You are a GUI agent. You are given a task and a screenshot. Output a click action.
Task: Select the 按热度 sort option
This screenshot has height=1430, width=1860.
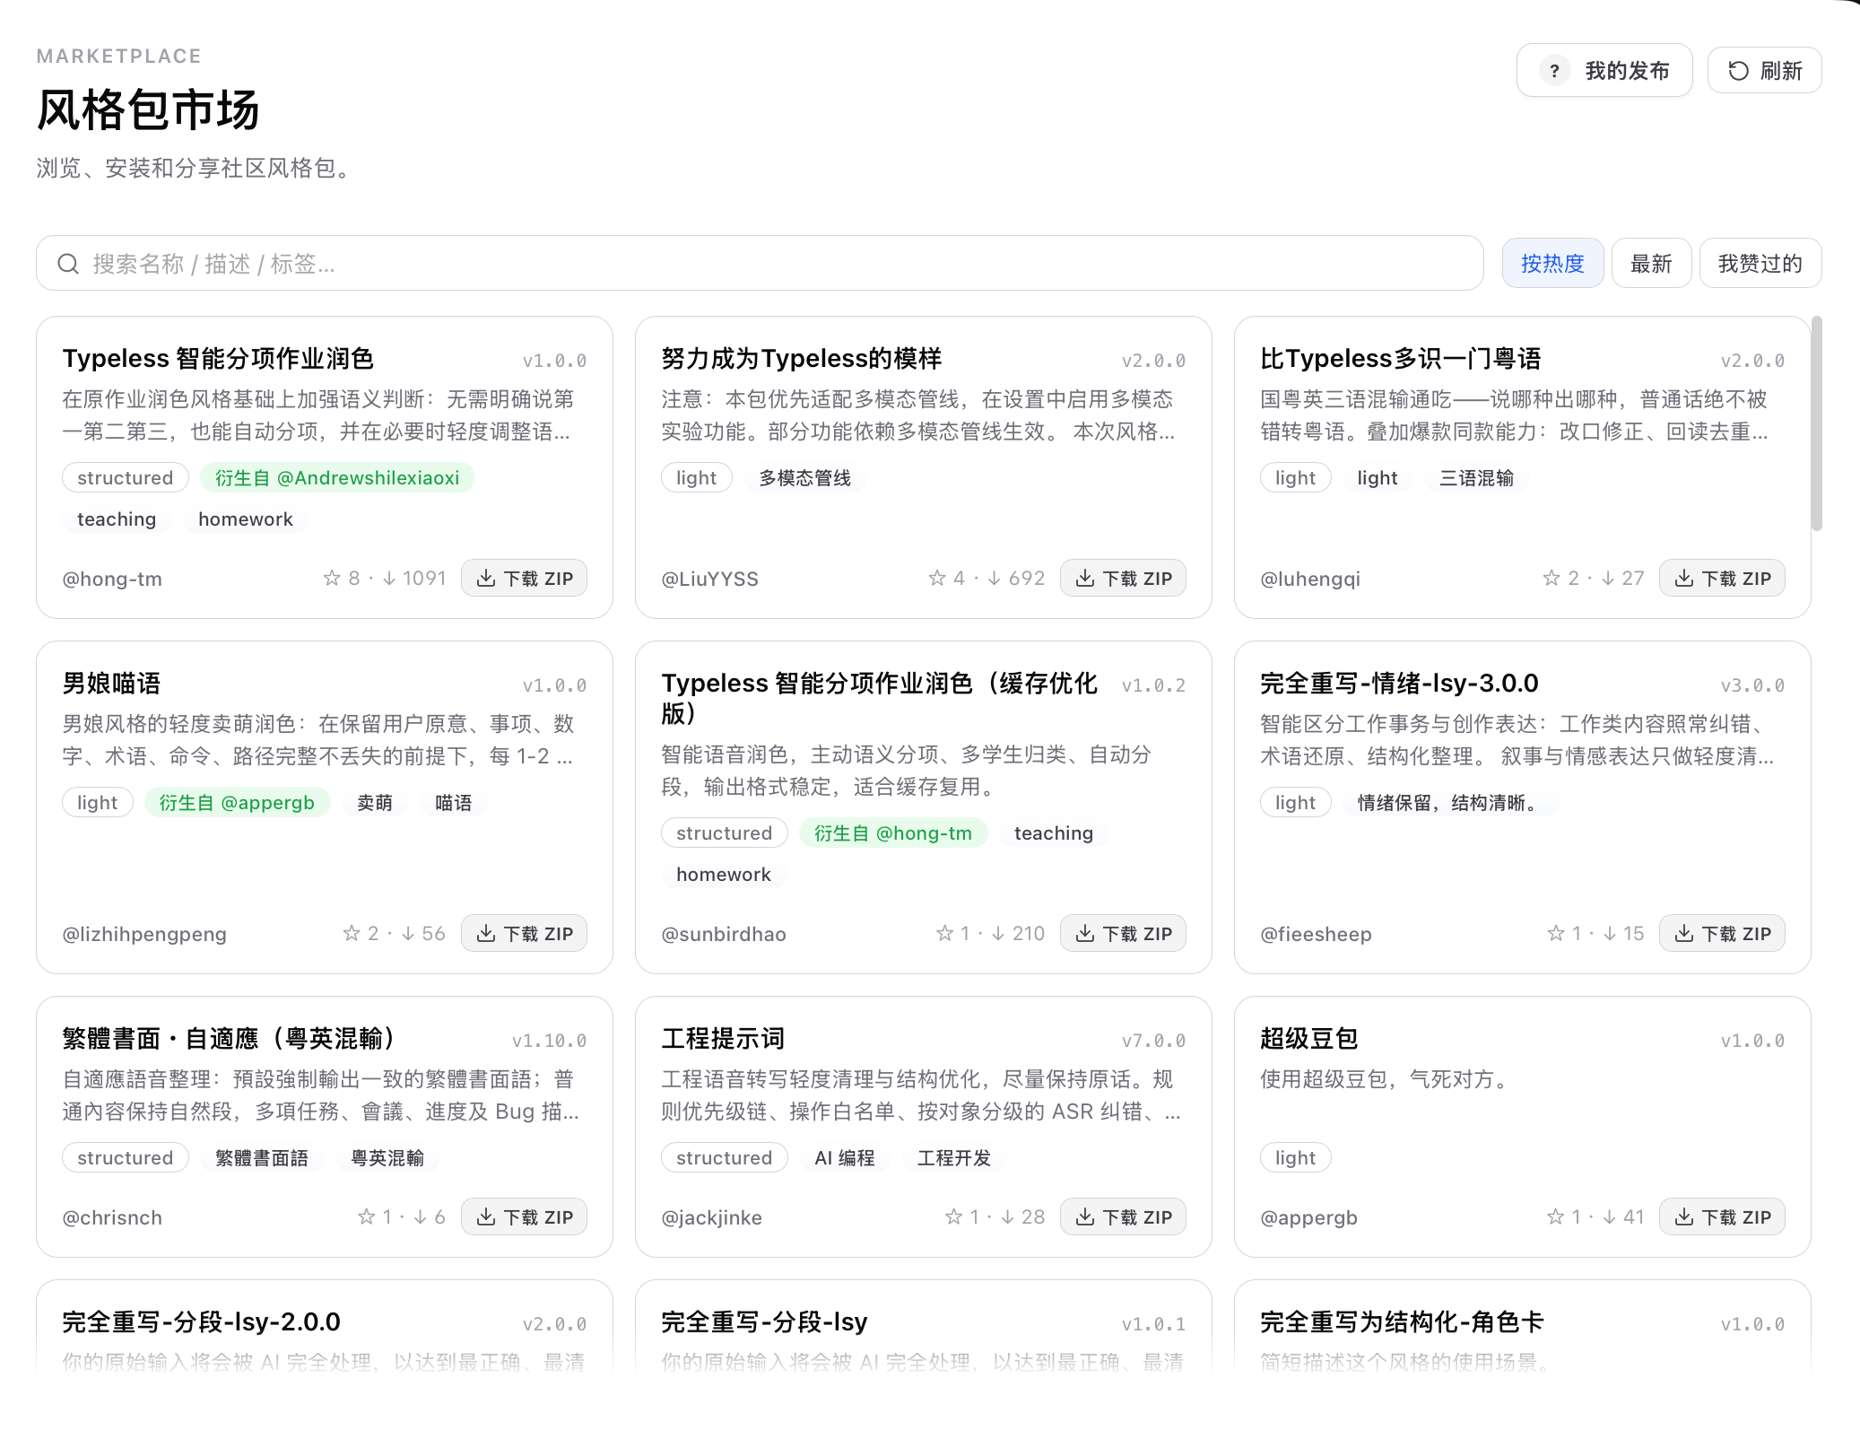pos(1552,264)
